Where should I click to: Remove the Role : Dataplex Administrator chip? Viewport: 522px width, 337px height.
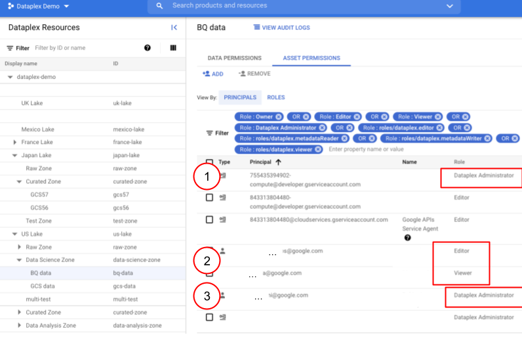point(322,127)
